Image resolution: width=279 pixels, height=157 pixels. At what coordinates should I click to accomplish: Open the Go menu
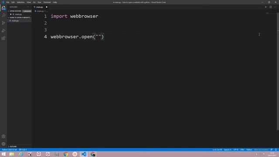point(34,2)
